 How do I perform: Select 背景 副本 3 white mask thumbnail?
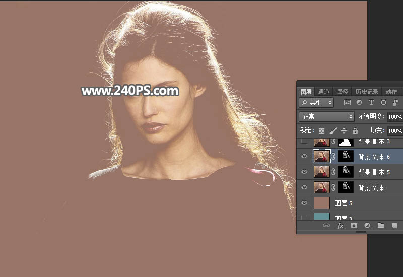pyautogui.click(x=346, y=143)
